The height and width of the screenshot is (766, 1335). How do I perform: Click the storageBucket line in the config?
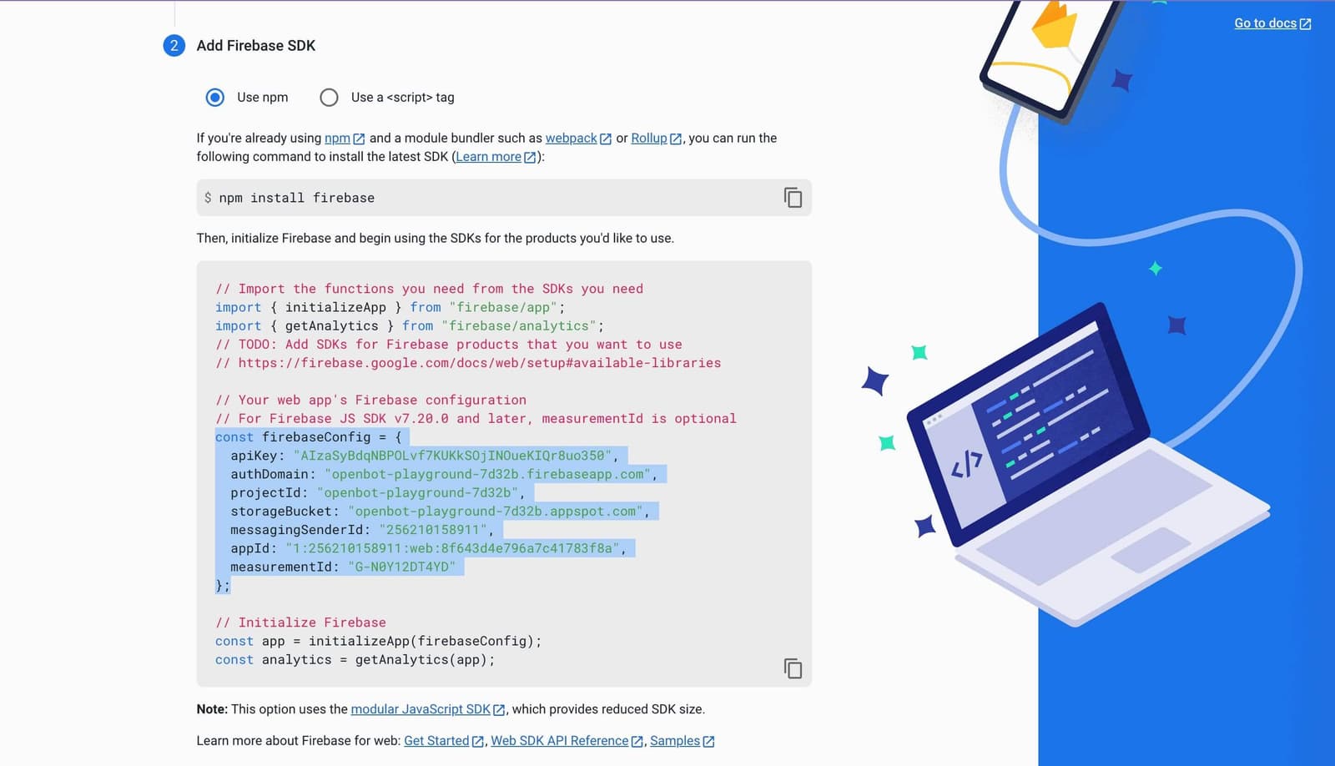coord(440,512)
